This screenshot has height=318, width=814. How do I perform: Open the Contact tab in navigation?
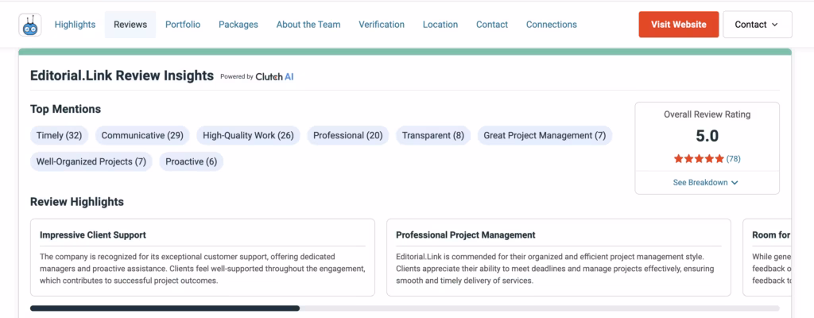492,25
